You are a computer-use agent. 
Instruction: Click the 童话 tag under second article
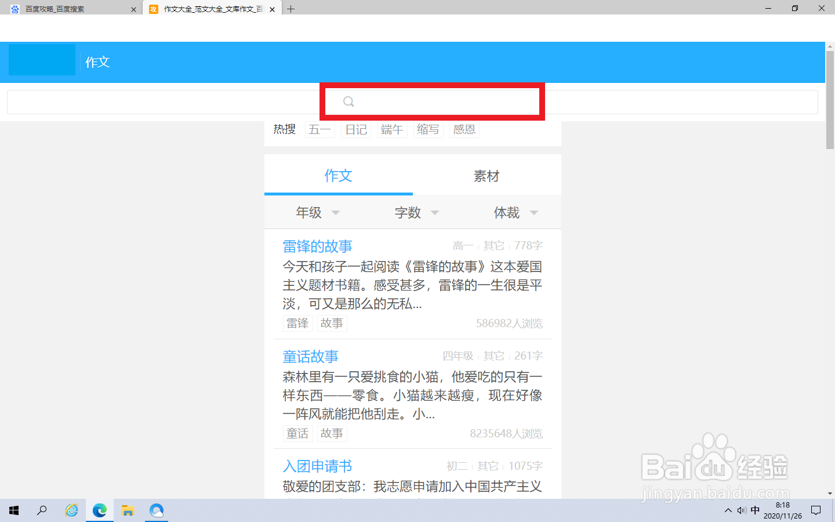[x=297, y=433]
